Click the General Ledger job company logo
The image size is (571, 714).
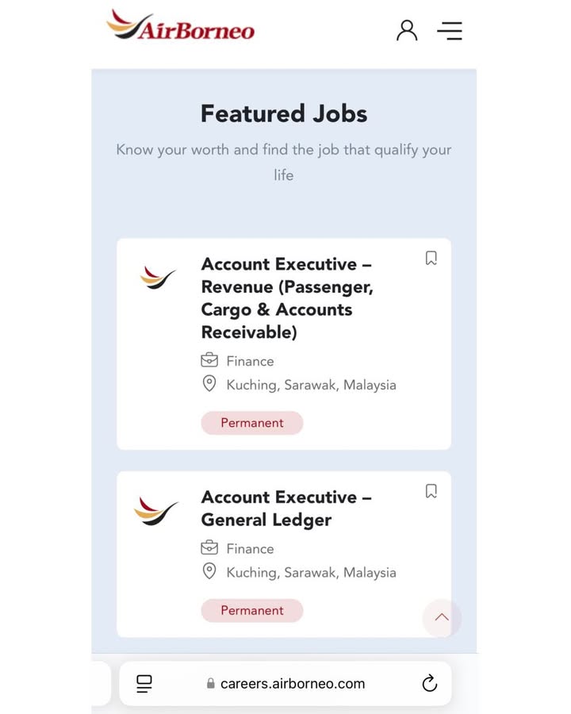156,509
